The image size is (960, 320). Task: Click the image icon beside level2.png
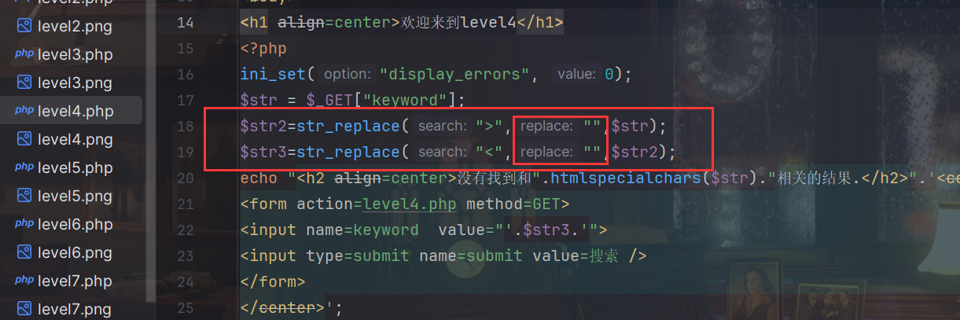(24, 26)
